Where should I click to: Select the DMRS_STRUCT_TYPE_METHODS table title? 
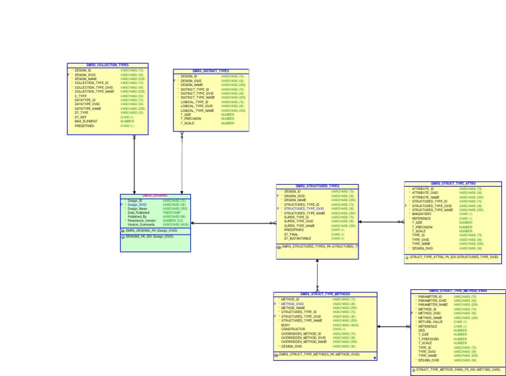pos(325,294)
